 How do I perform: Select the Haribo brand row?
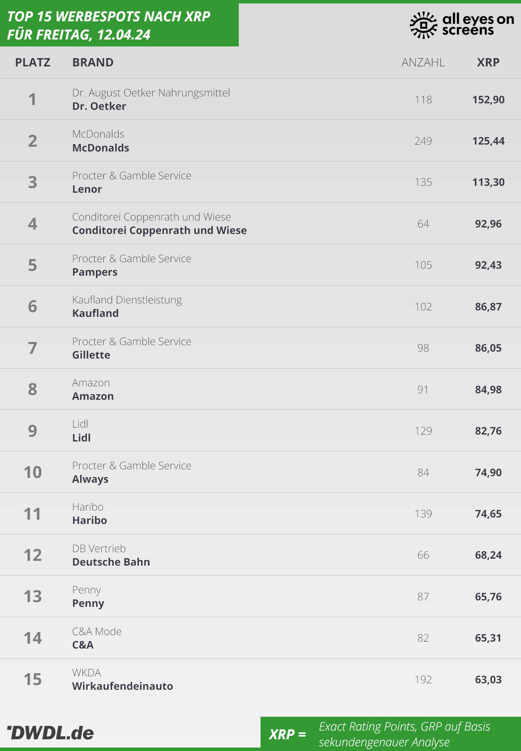[x=260, y=514]
